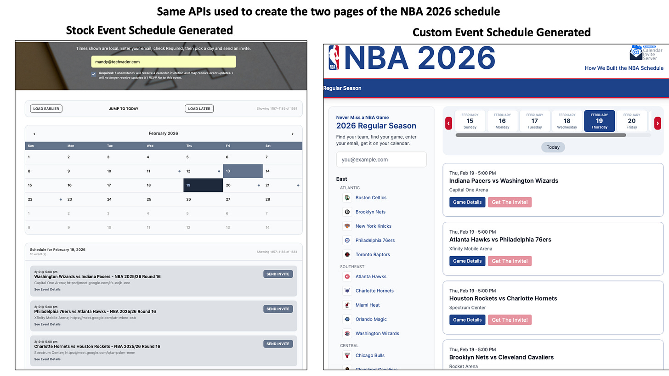This screenshot has width=669, height=376.
Task: Select February 15 Sunday date tab
Action: coord(470,121)
